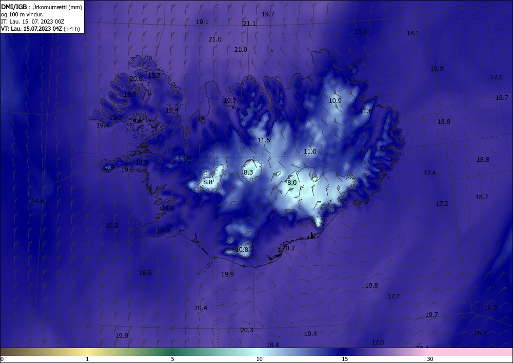Select the 8.3 value on the glacier

[x=248, y=173]
